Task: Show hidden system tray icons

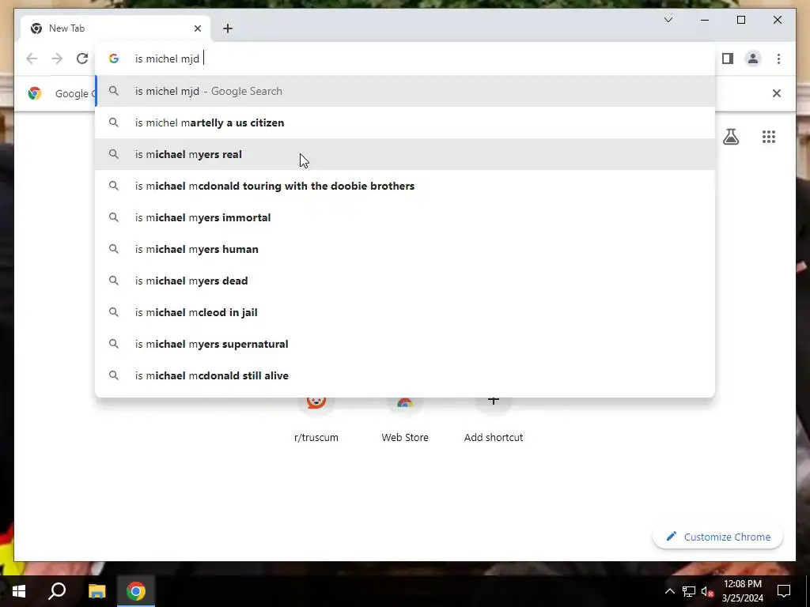Action: tap(669, 591)
